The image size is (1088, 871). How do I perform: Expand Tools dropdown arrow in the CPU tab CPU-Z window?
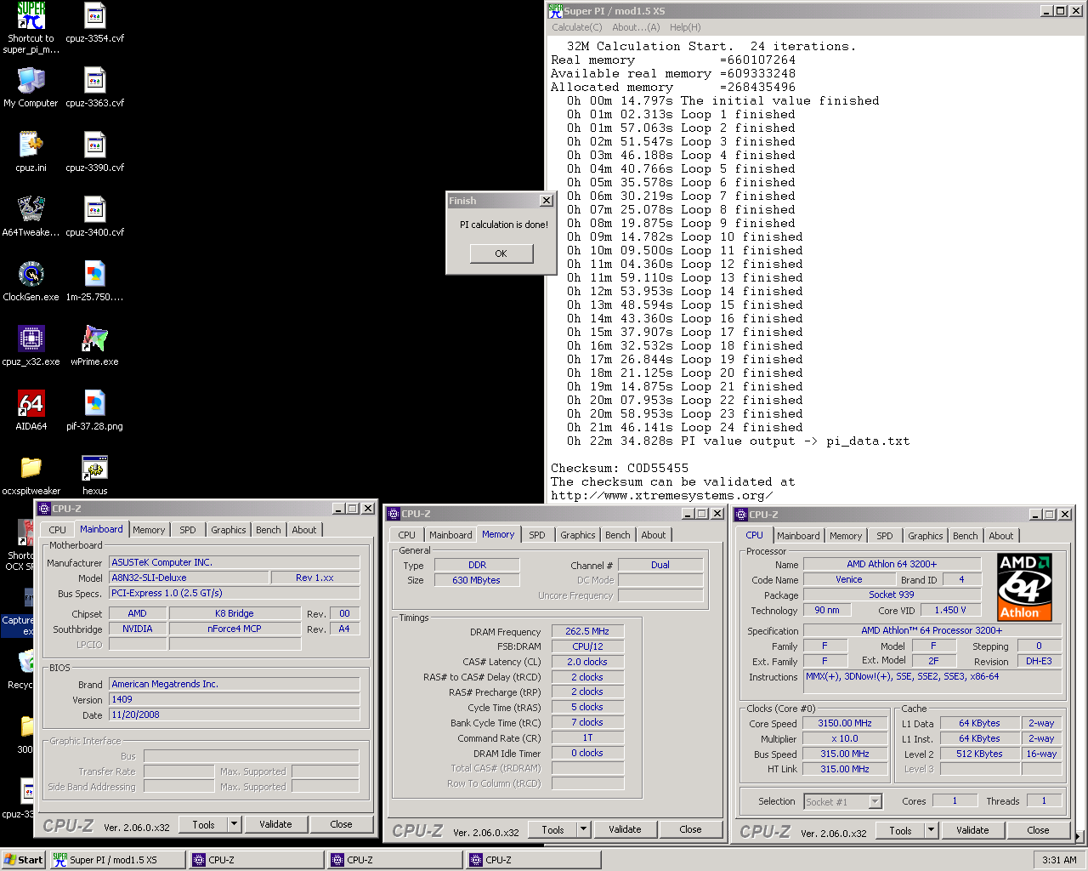(x=932, y=830)
